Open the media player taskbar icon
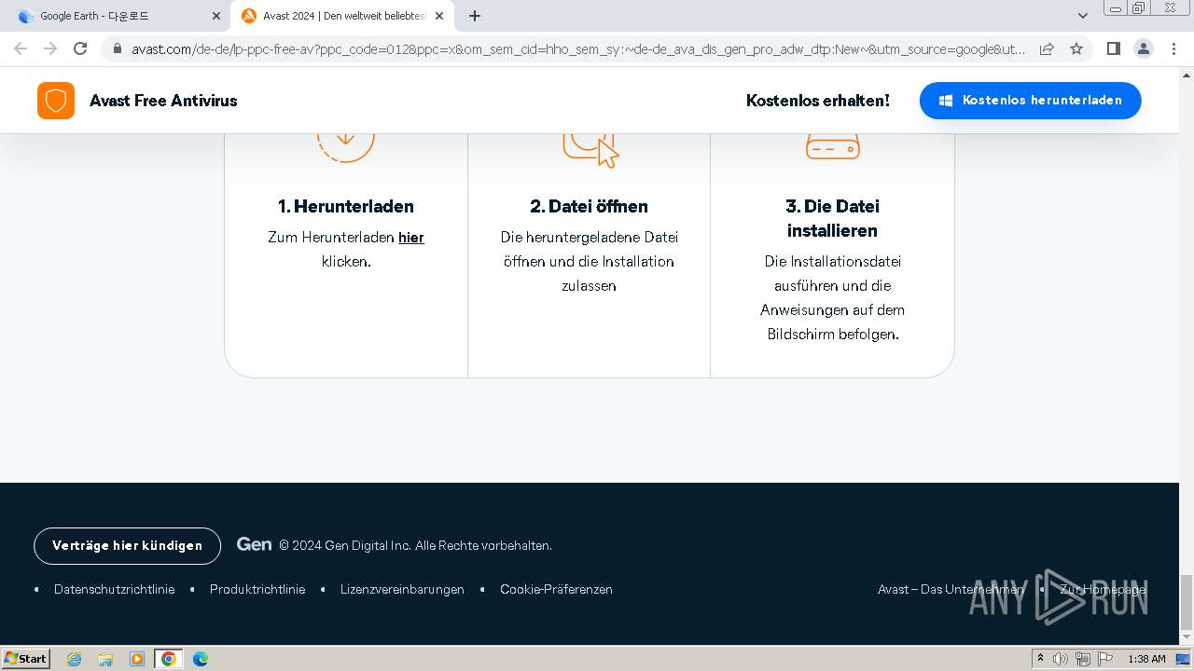The height and width of the screenshot is (671, 1194). (x=137, y=659)
